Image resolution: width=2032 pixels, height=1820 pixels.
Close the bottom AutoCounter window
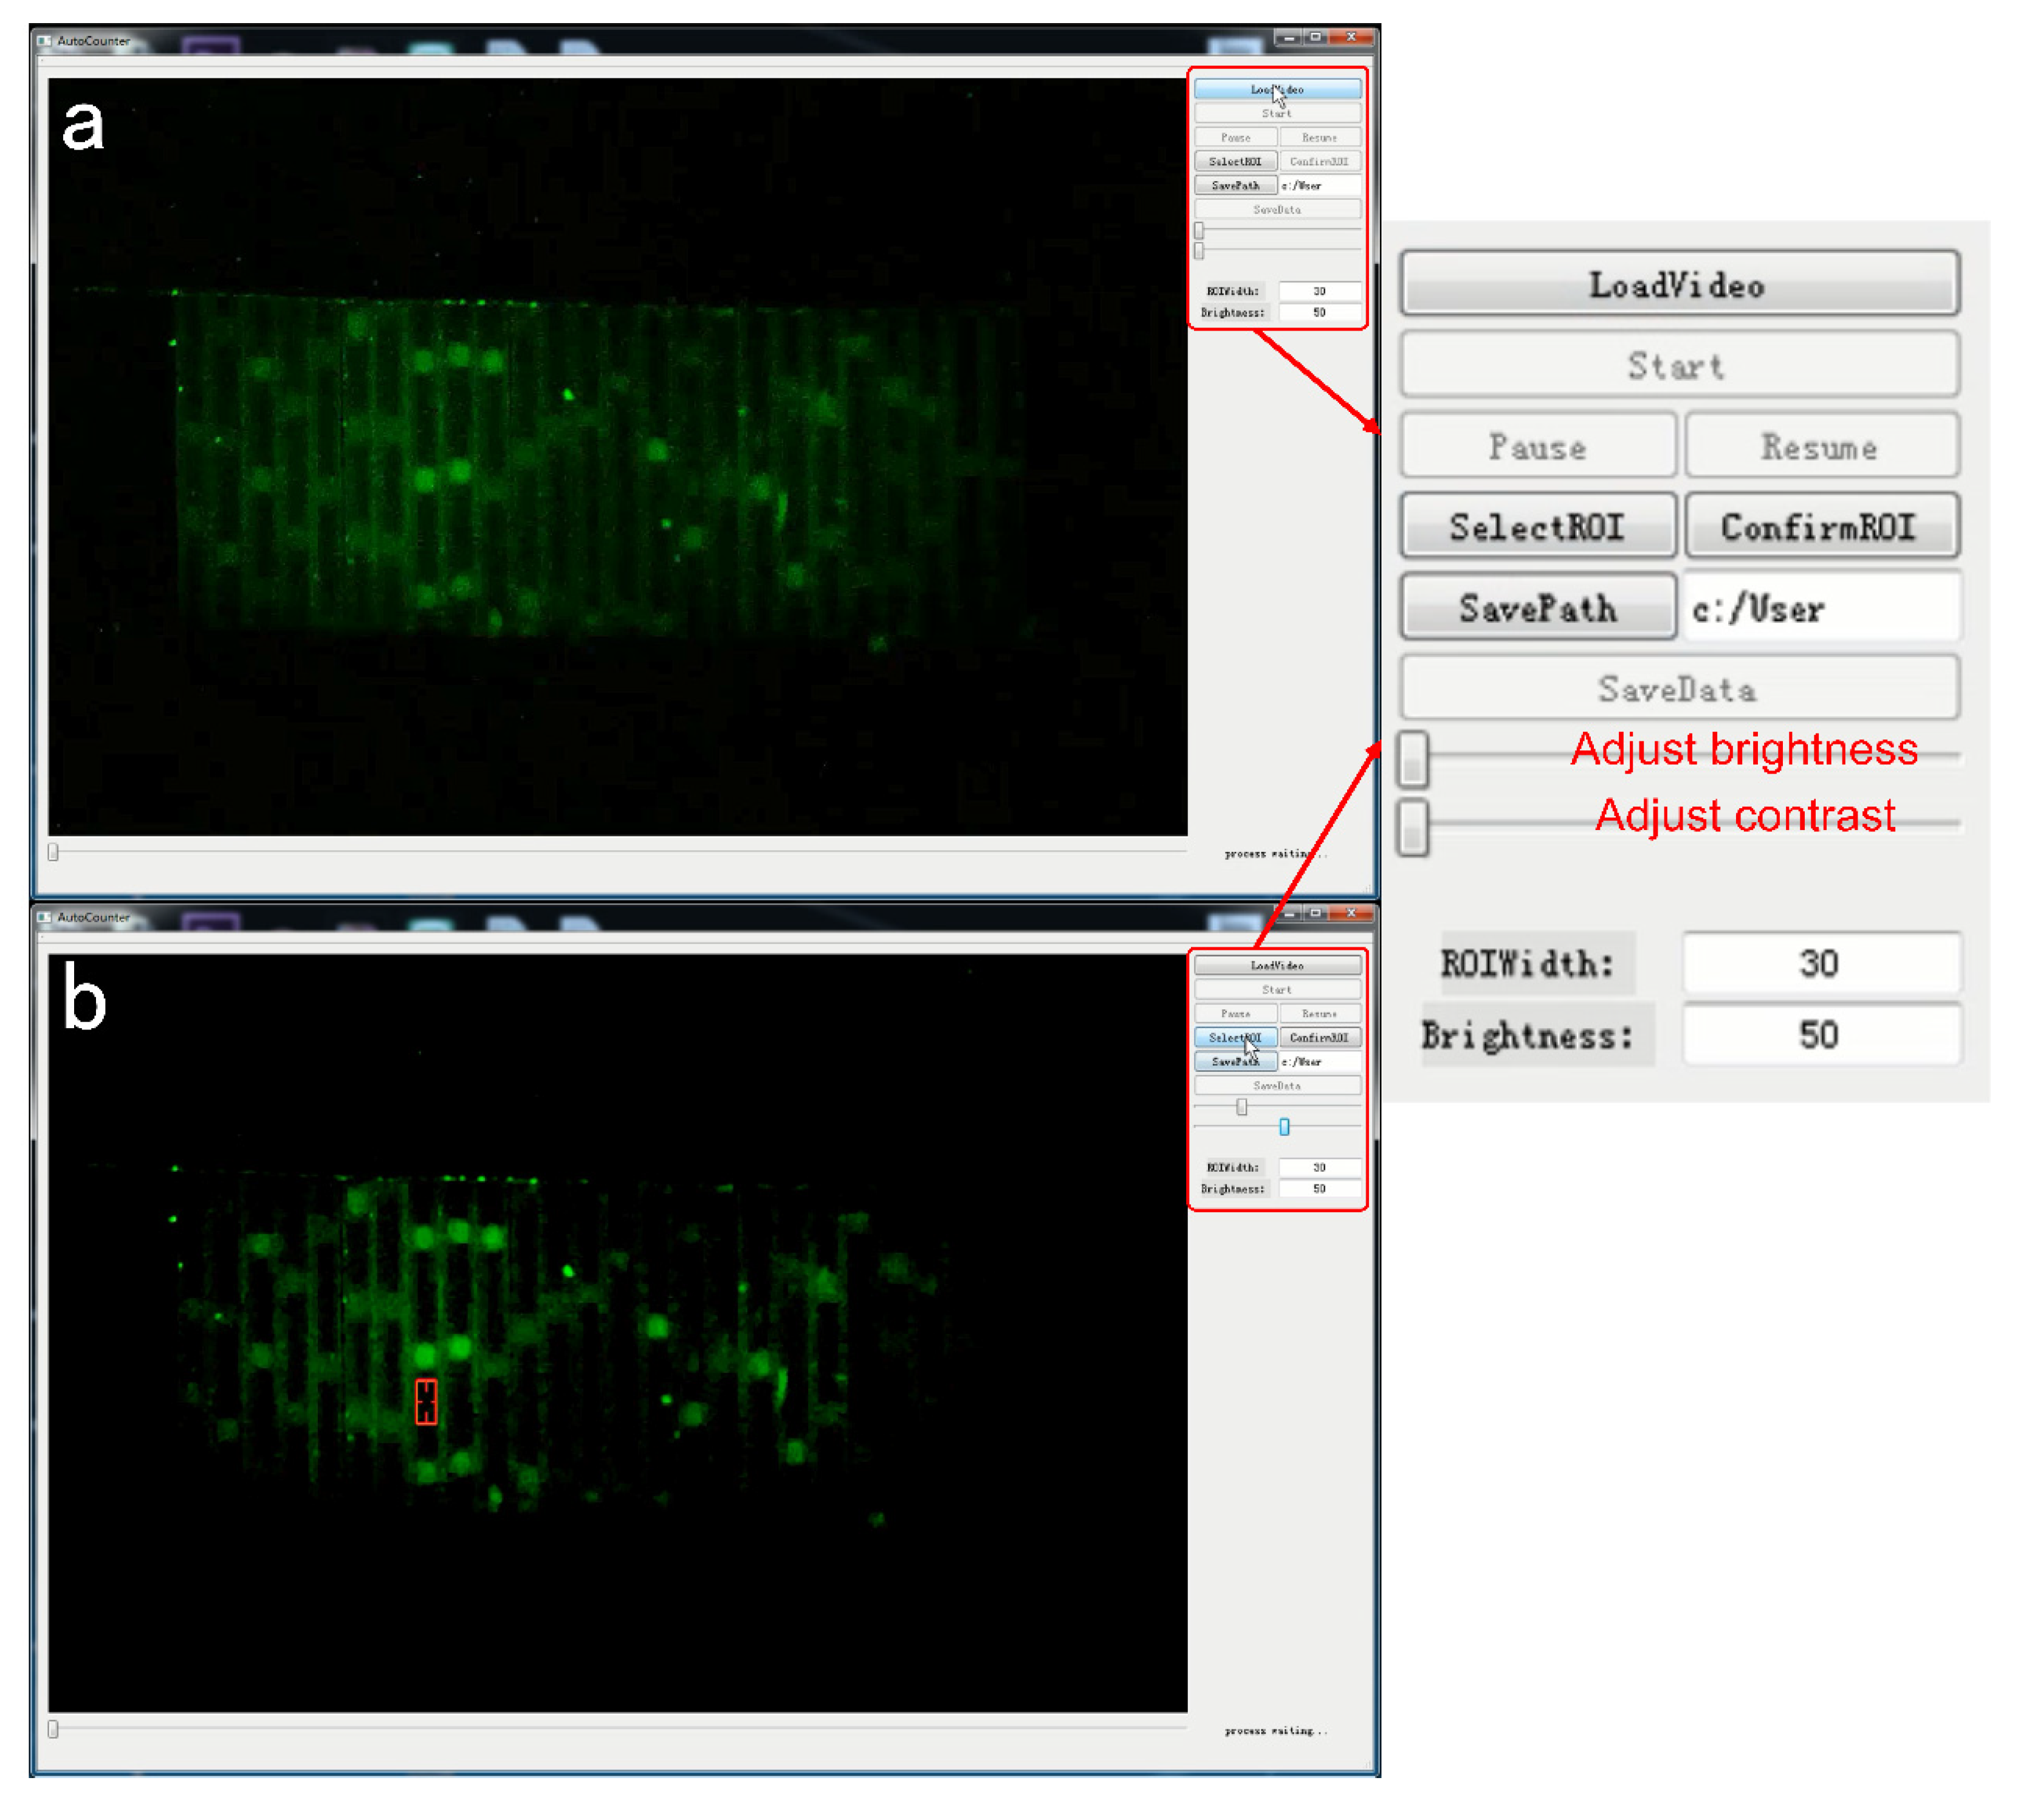(1351, 913)
